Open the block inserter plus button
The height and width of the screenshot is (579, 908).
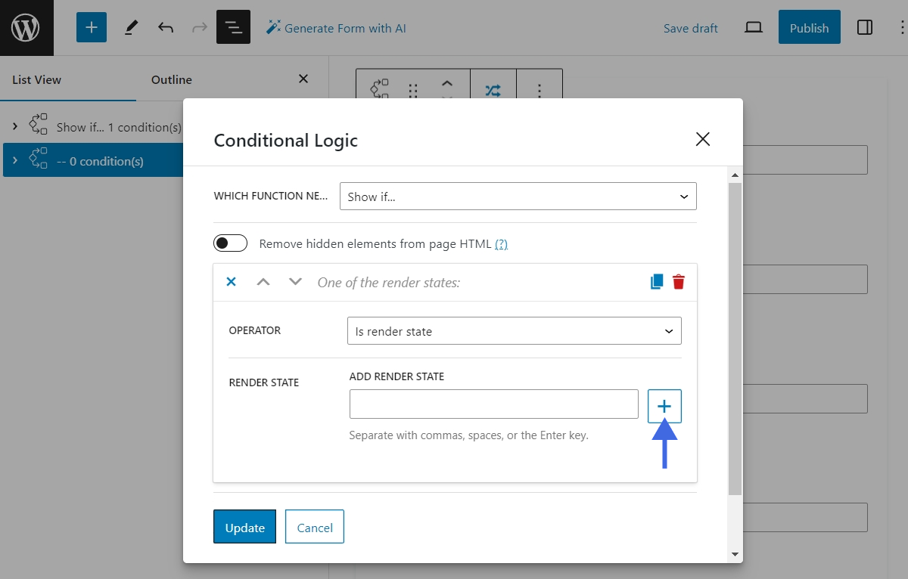92,28
